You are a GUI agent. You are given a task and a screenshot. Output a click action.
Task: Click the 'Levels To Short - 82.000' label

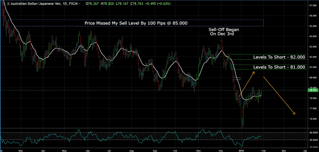tap(279, 57)
